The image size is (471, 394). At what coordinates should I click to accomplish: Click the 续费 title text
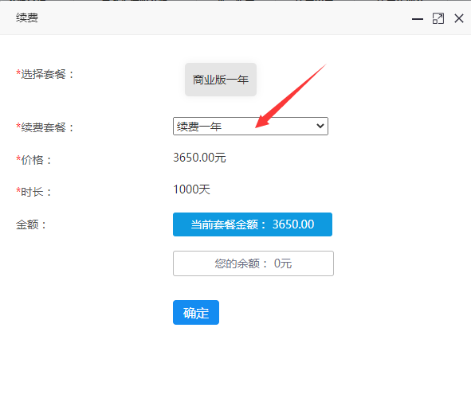click(x=27, y=18)
